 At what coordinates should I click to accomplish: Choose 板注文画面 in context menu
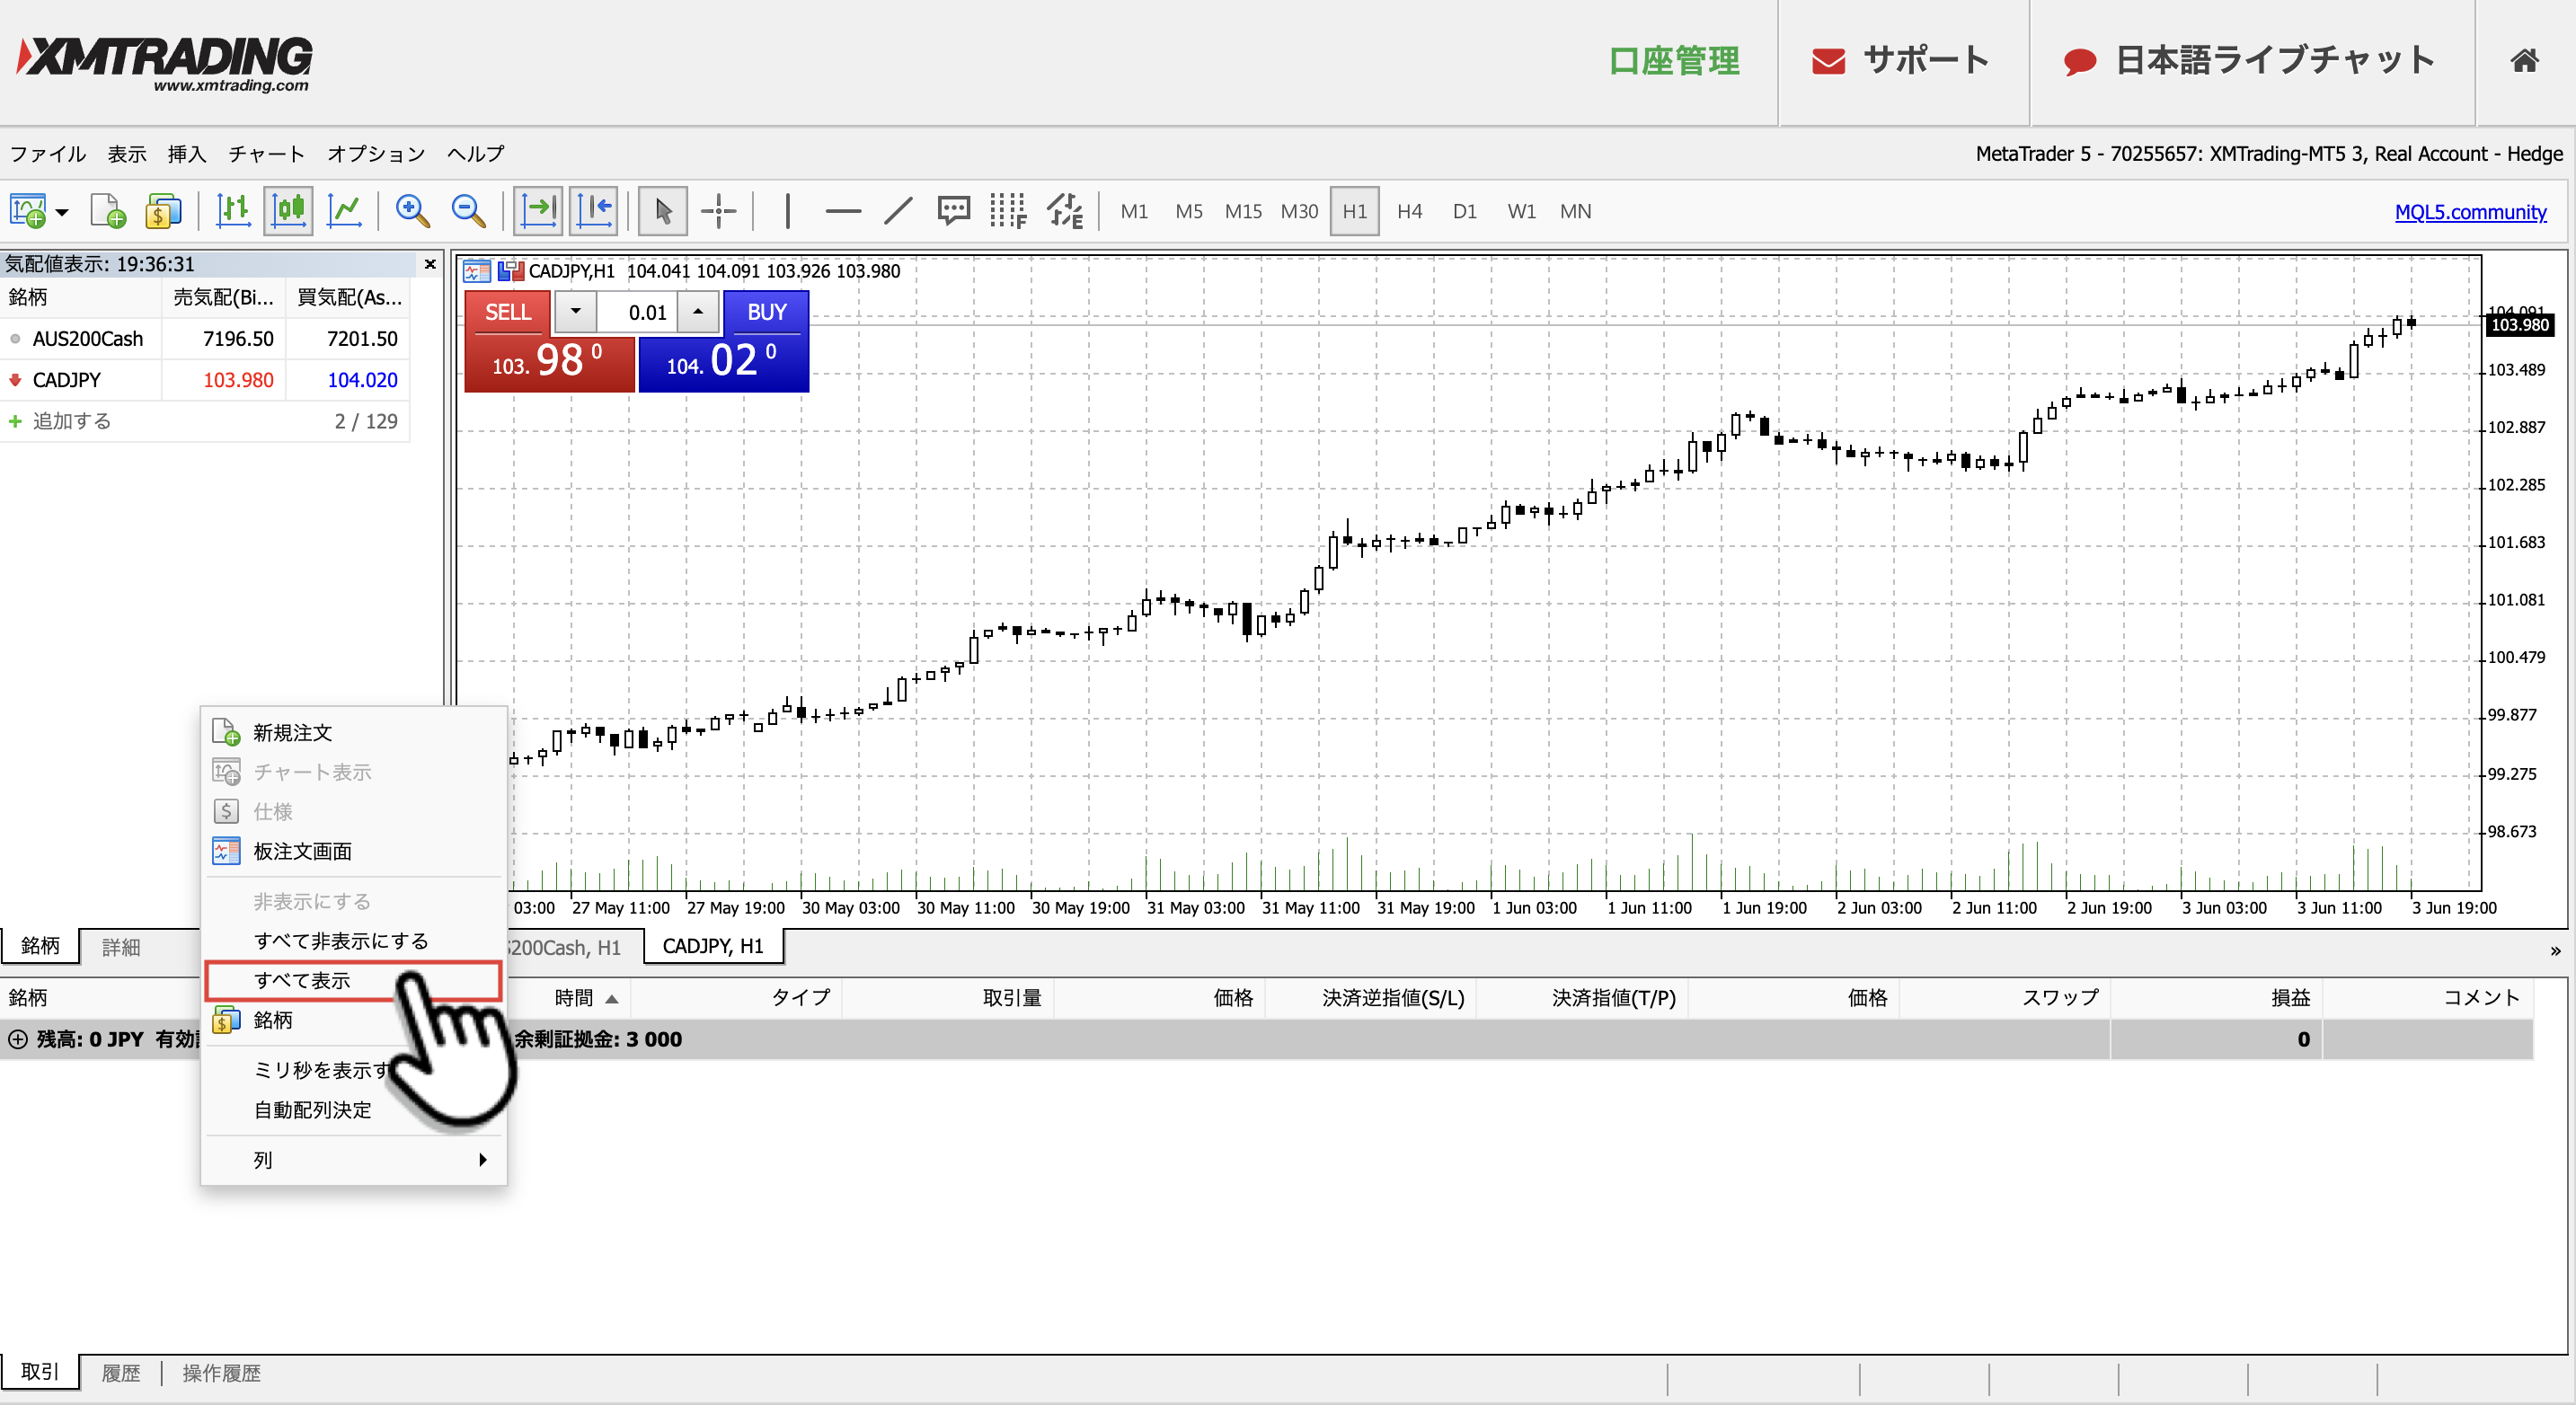tap(354, 851)
